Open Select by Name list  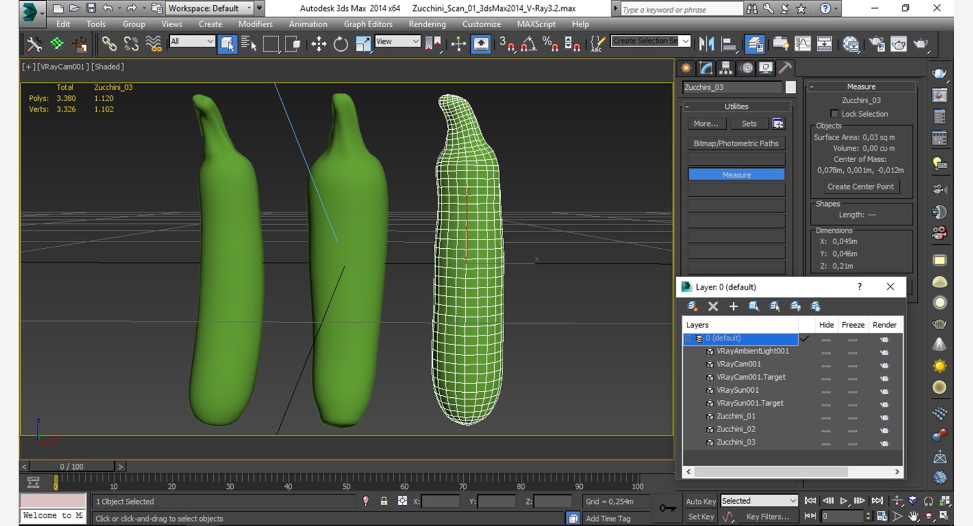pos(249,44)
